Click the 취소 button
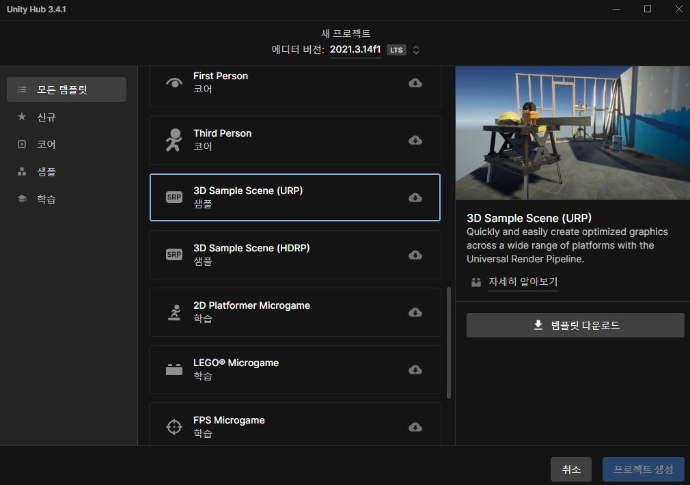The width and height of the screenshot is (690, 485). [570, 469]
